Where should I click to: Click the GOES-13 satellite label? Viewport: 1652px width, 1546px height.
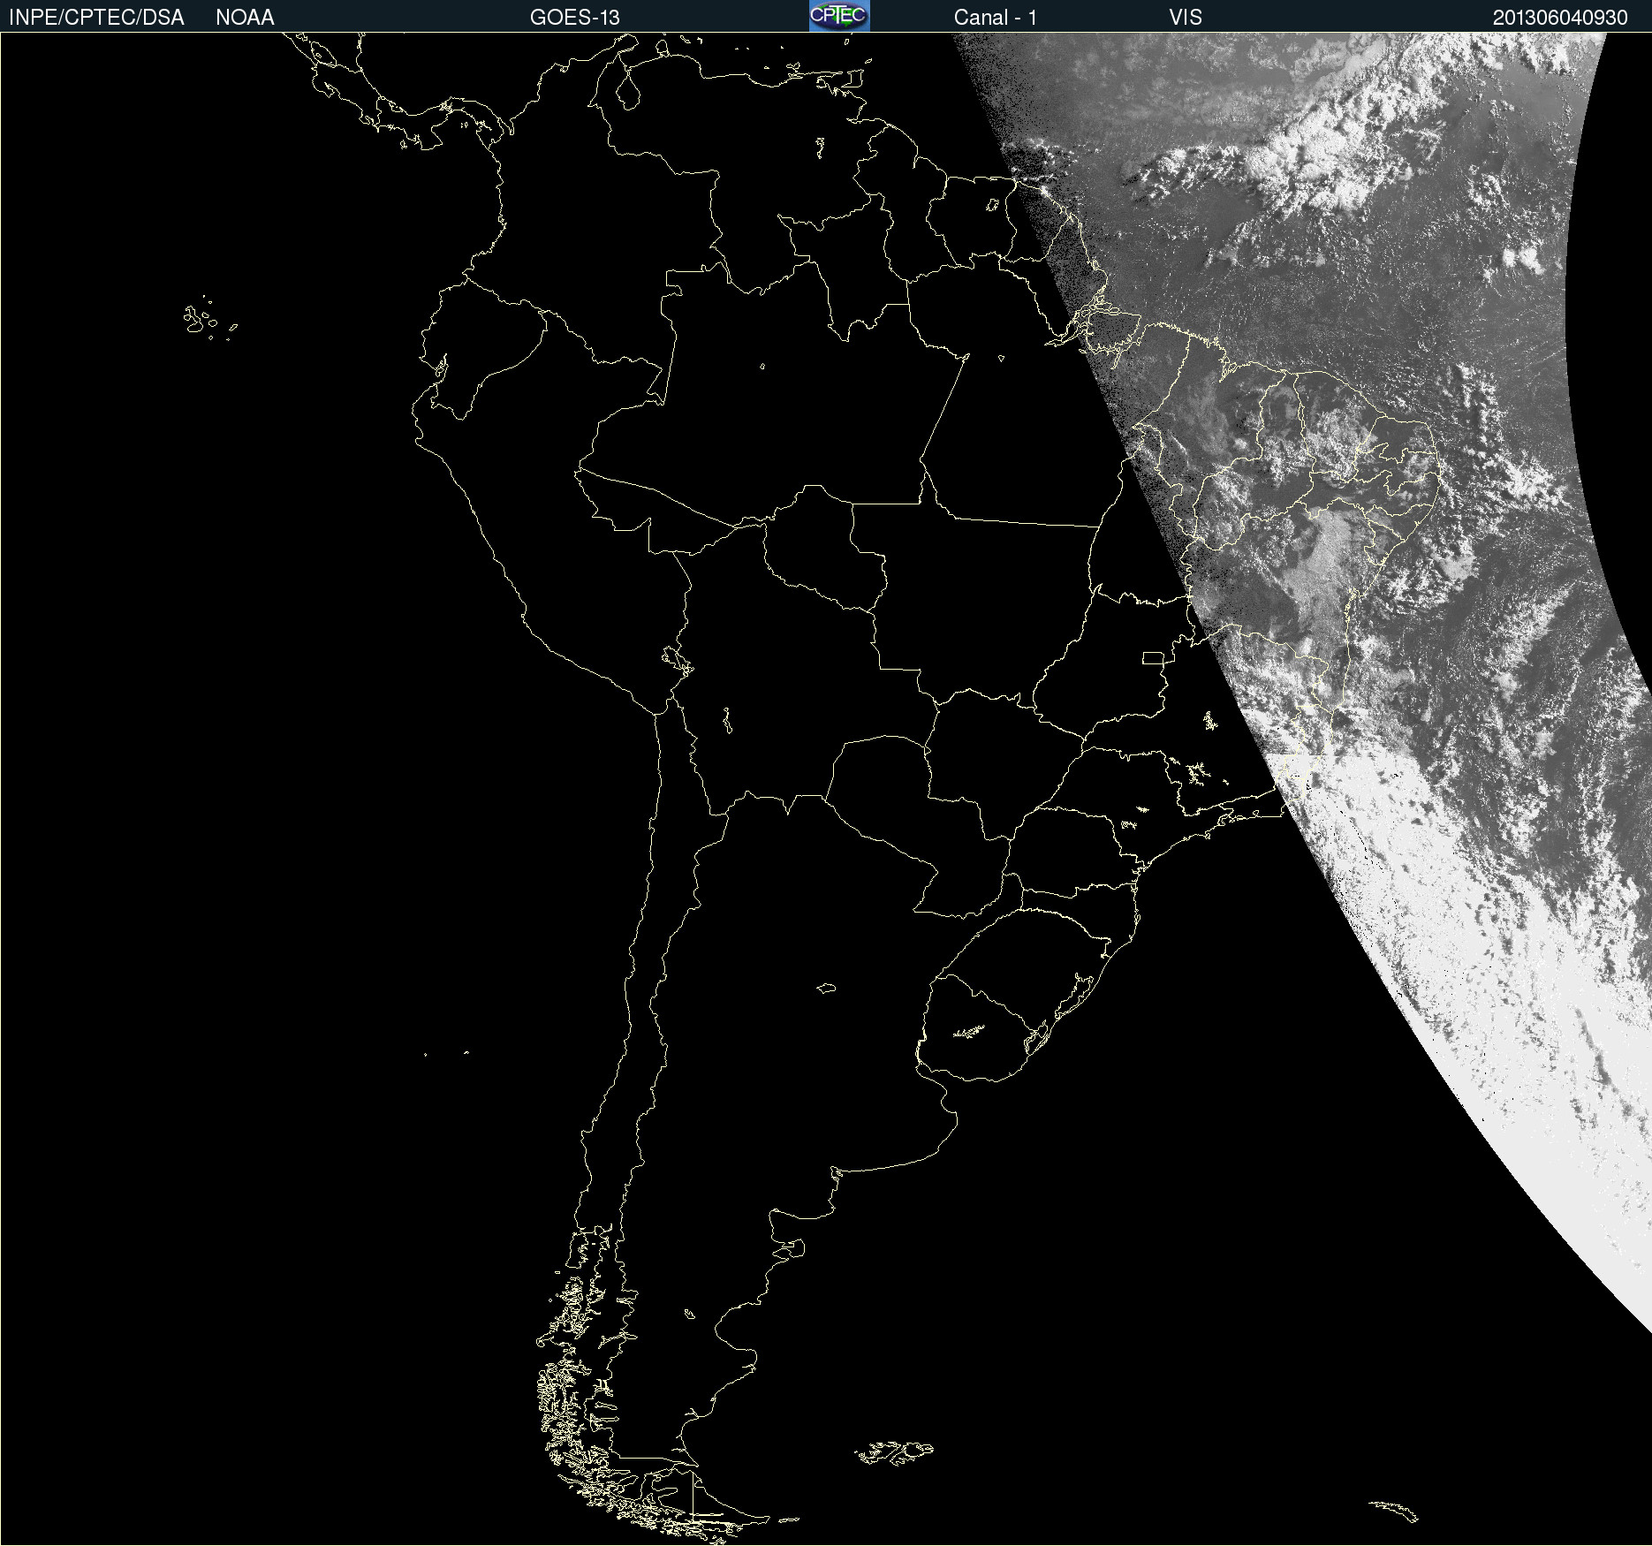[575, 18]
